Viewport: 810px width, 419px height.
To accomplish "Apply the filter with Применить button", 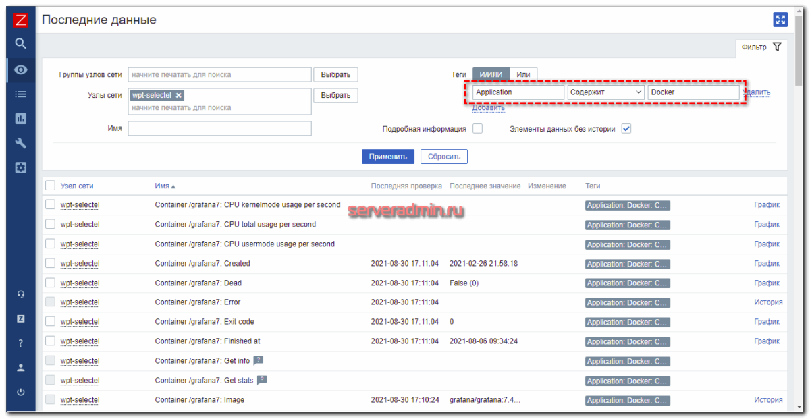I will click(x=388, y=156).
